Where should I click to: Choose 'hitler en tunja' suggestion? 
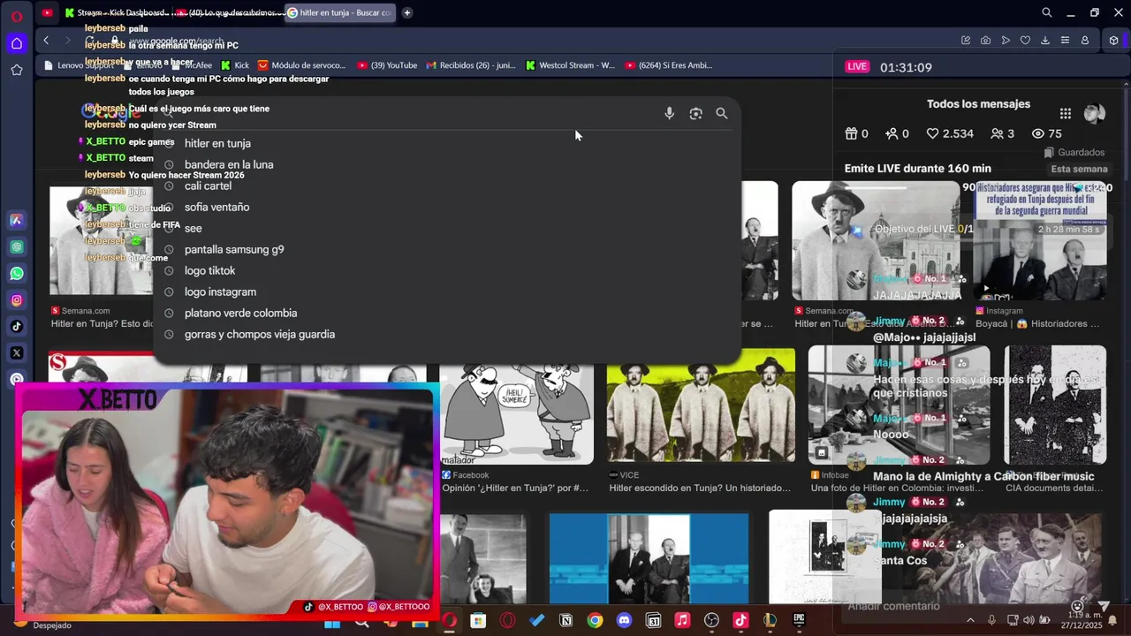pyautogui.click(x=446, y=143)
